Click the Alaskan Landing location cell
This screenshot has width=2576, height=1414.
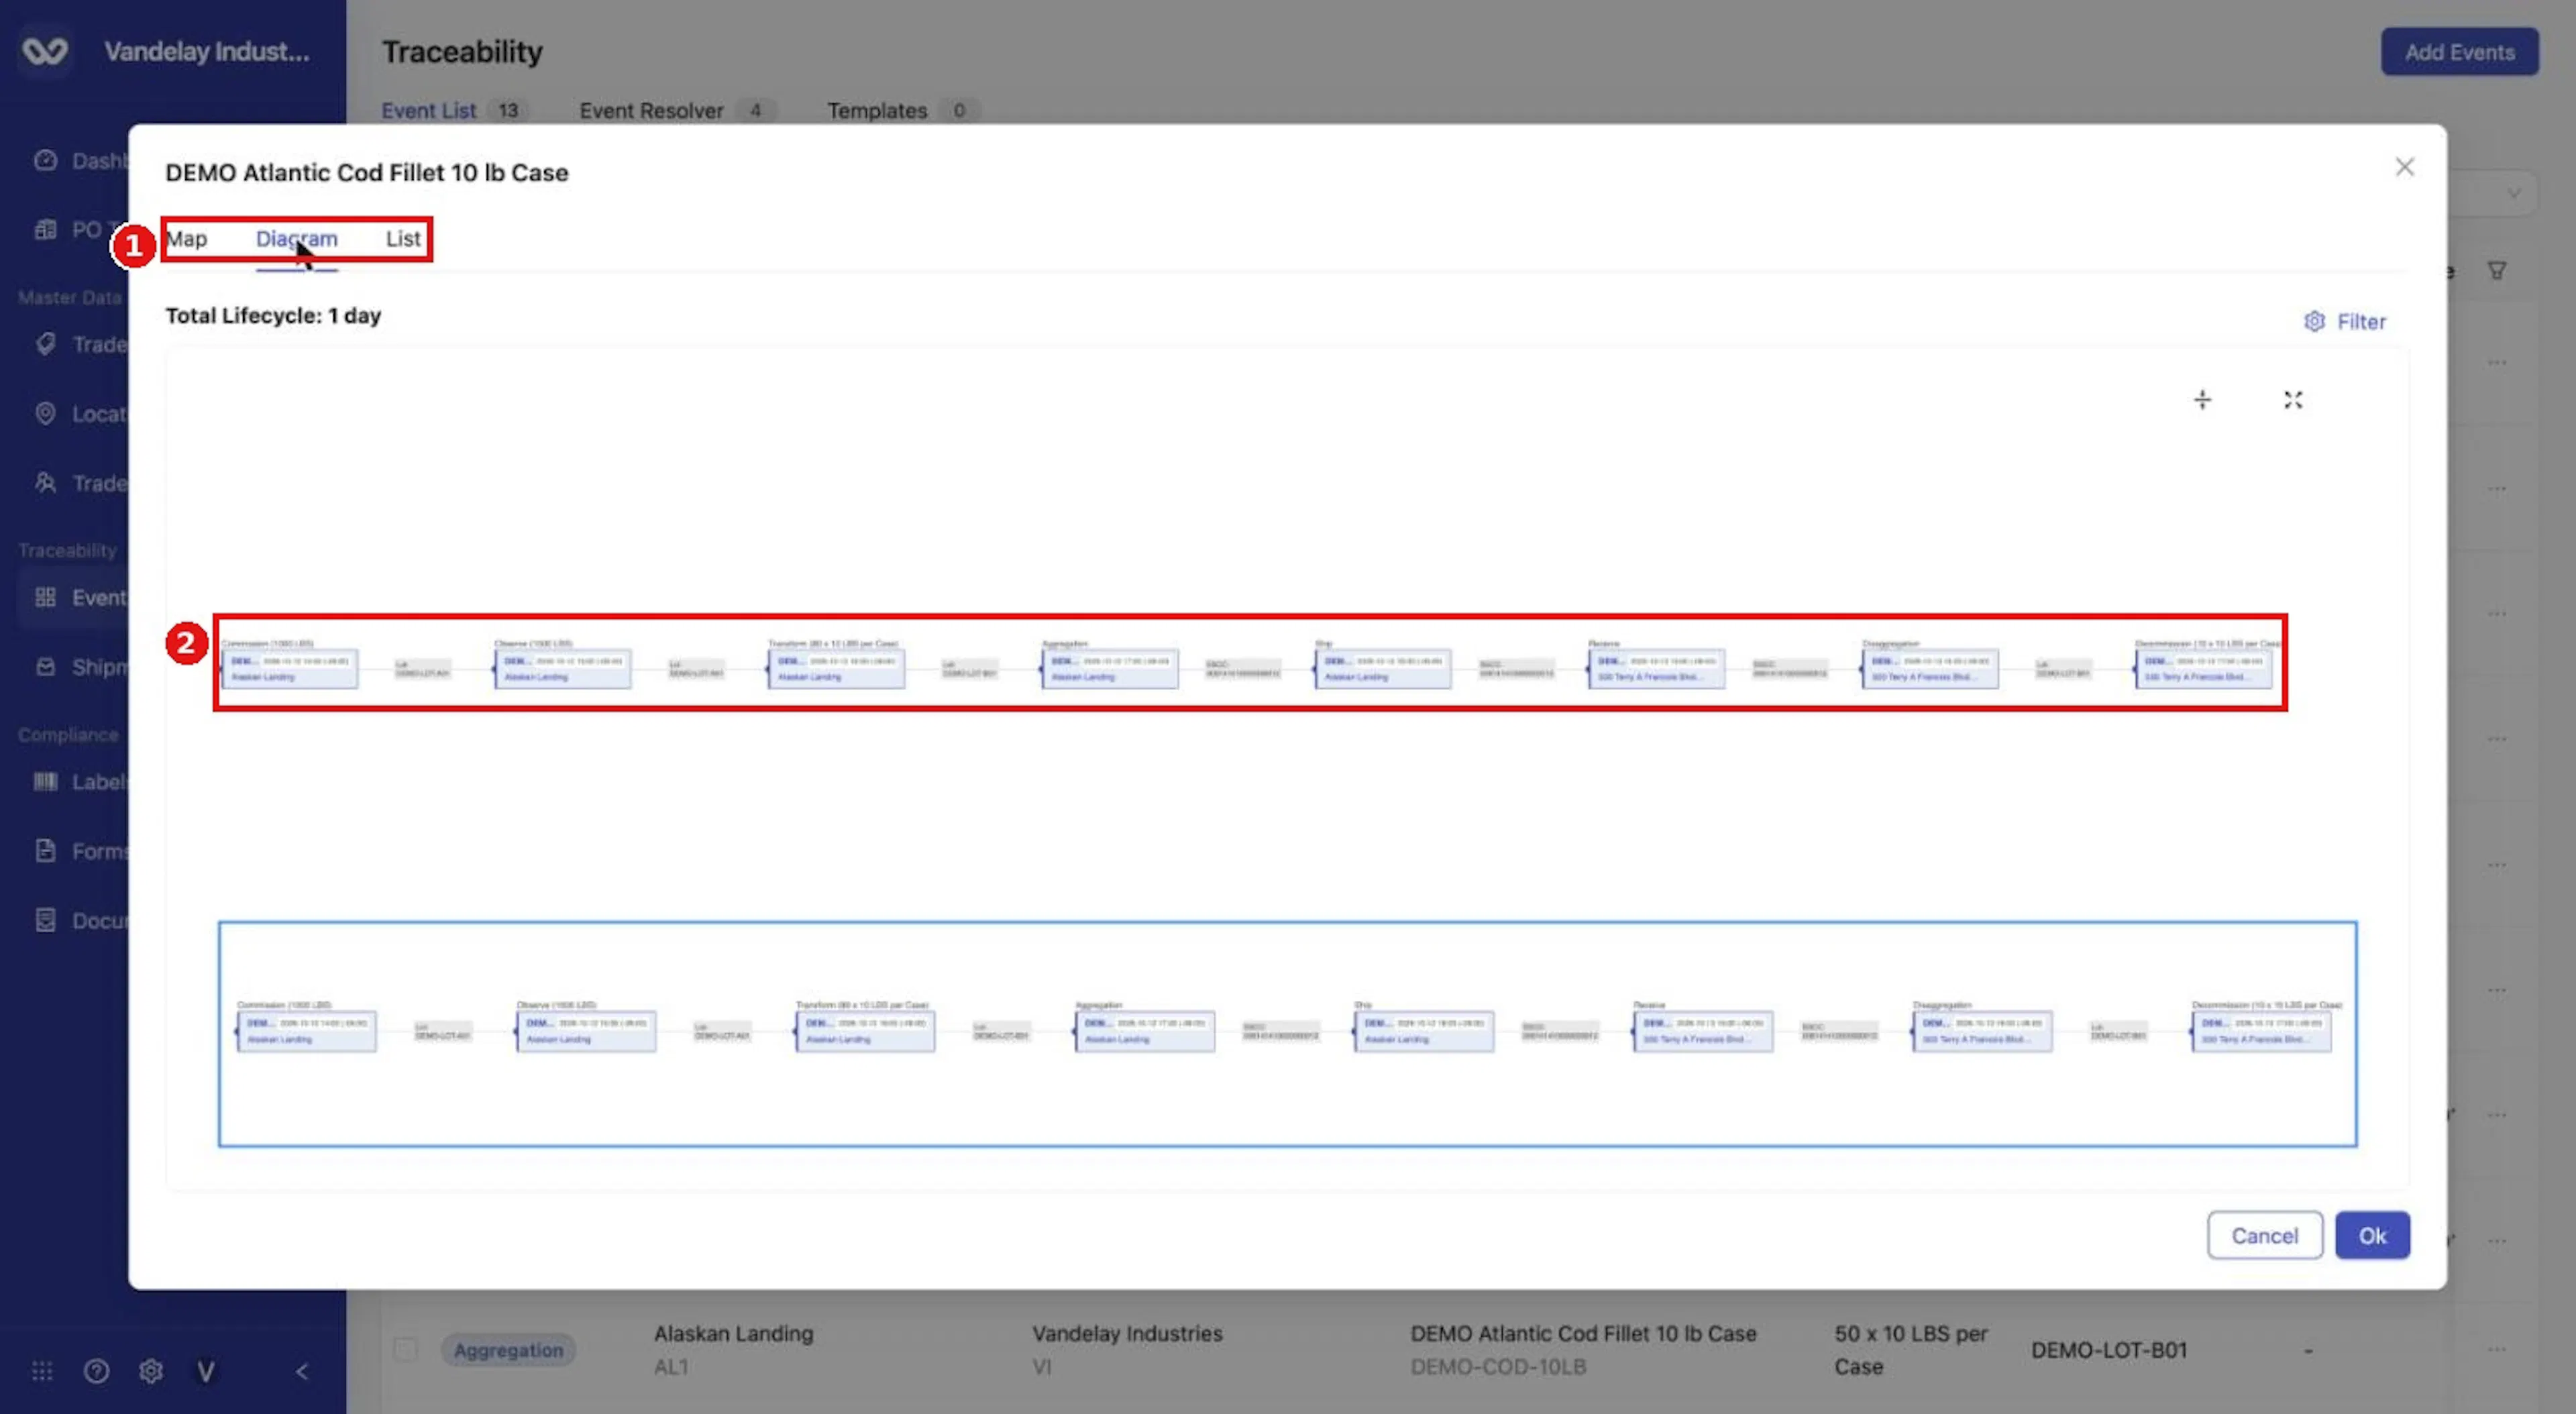(x=733, y=1333)
